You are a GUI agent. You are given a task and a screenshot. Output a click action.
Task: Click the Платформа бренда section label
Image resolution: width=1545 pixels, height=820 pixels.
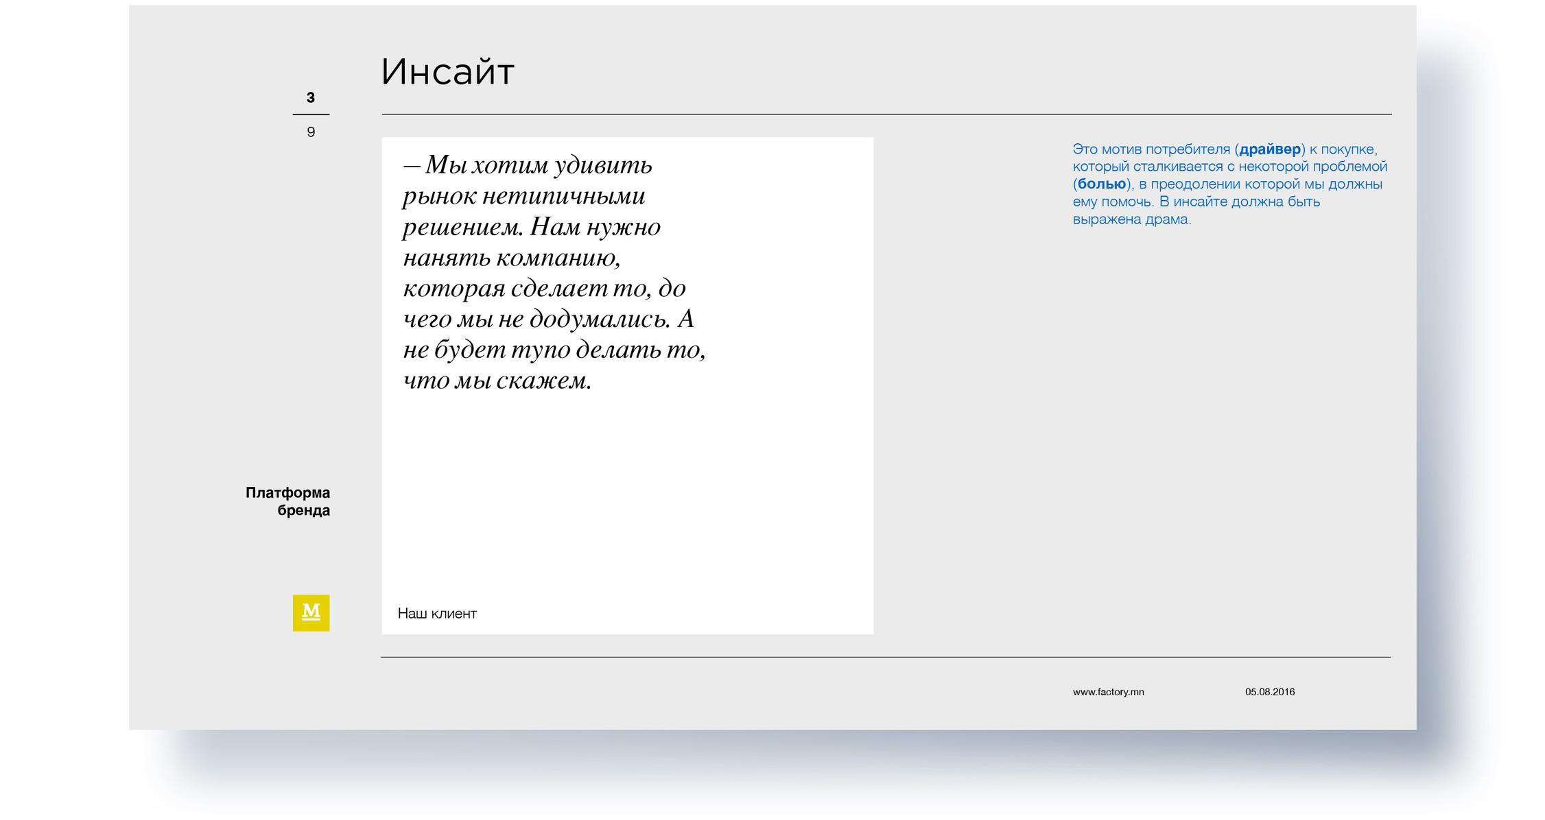click(x=288, y=501)
